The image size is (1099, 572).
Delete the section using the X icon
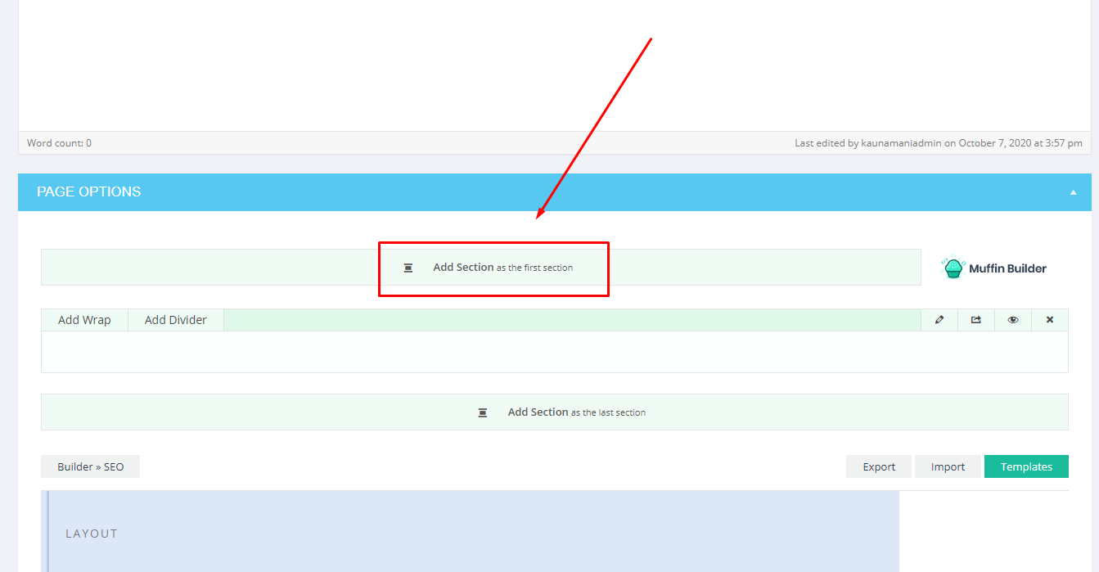[x=1049, y=319]
